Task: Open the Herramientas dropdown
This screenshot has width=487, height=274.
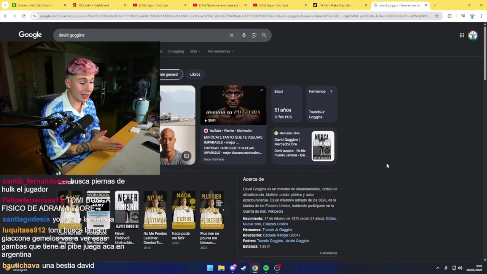Action: [x=221, y=51]
